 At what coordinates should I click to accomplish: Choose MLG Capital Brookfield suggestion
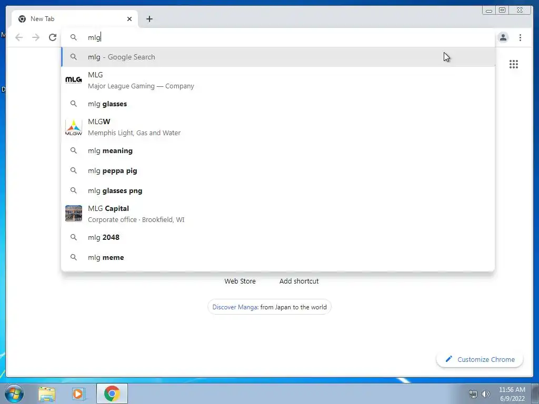[x=278, y=214]
